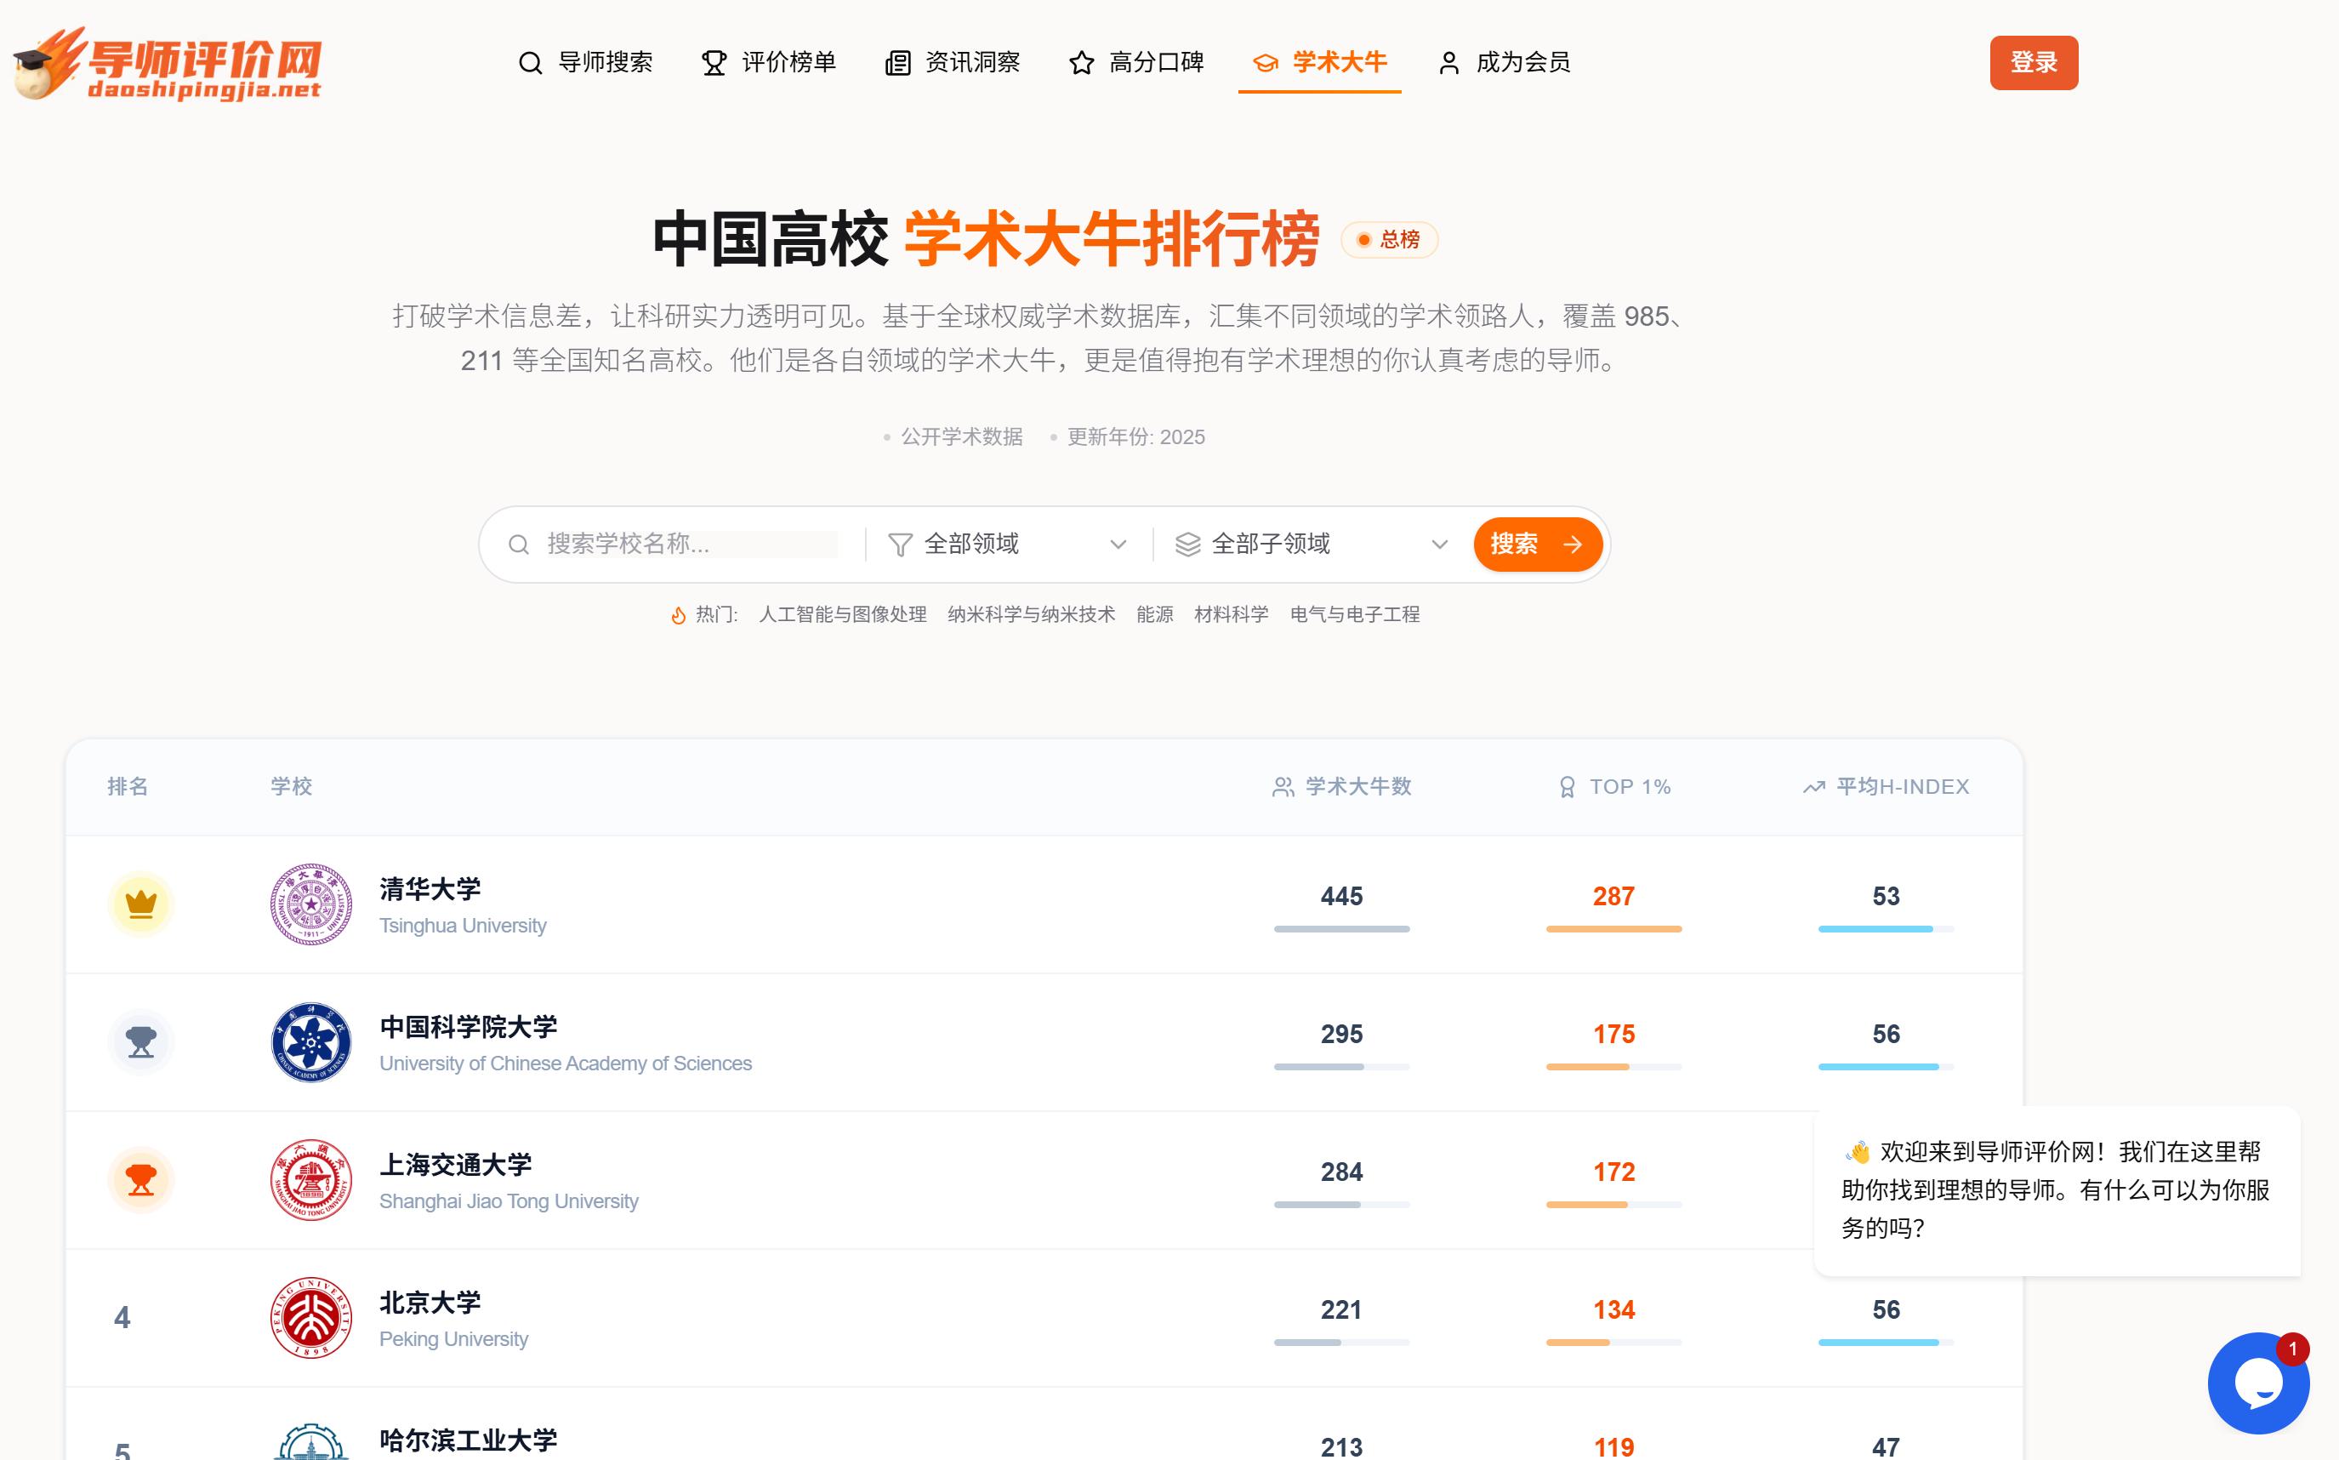Click the layers icon beside 全部子领域
Screen dimensions: 2339x1460
[1187, 545]
